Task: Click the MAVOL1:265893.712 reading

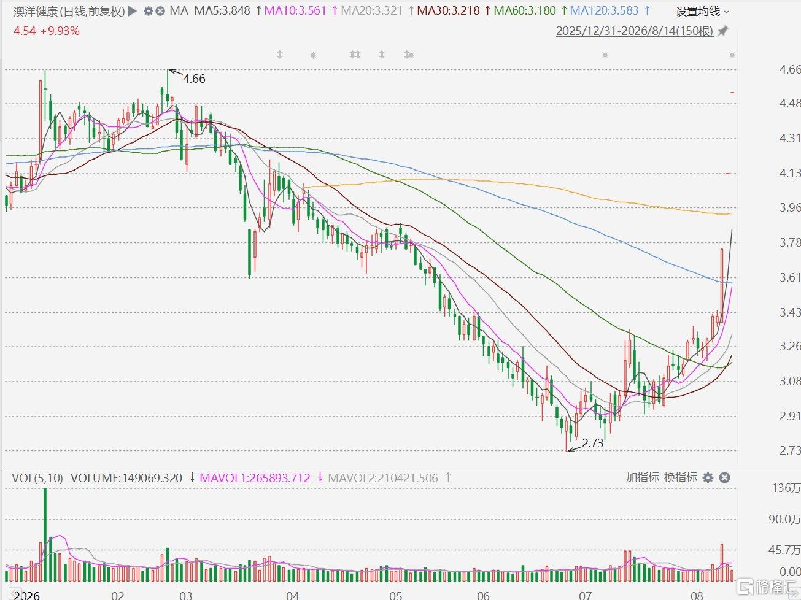Action: click(255, 477)
